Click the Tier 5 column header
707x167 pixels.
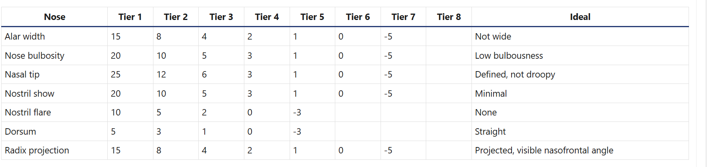[312, 17]
